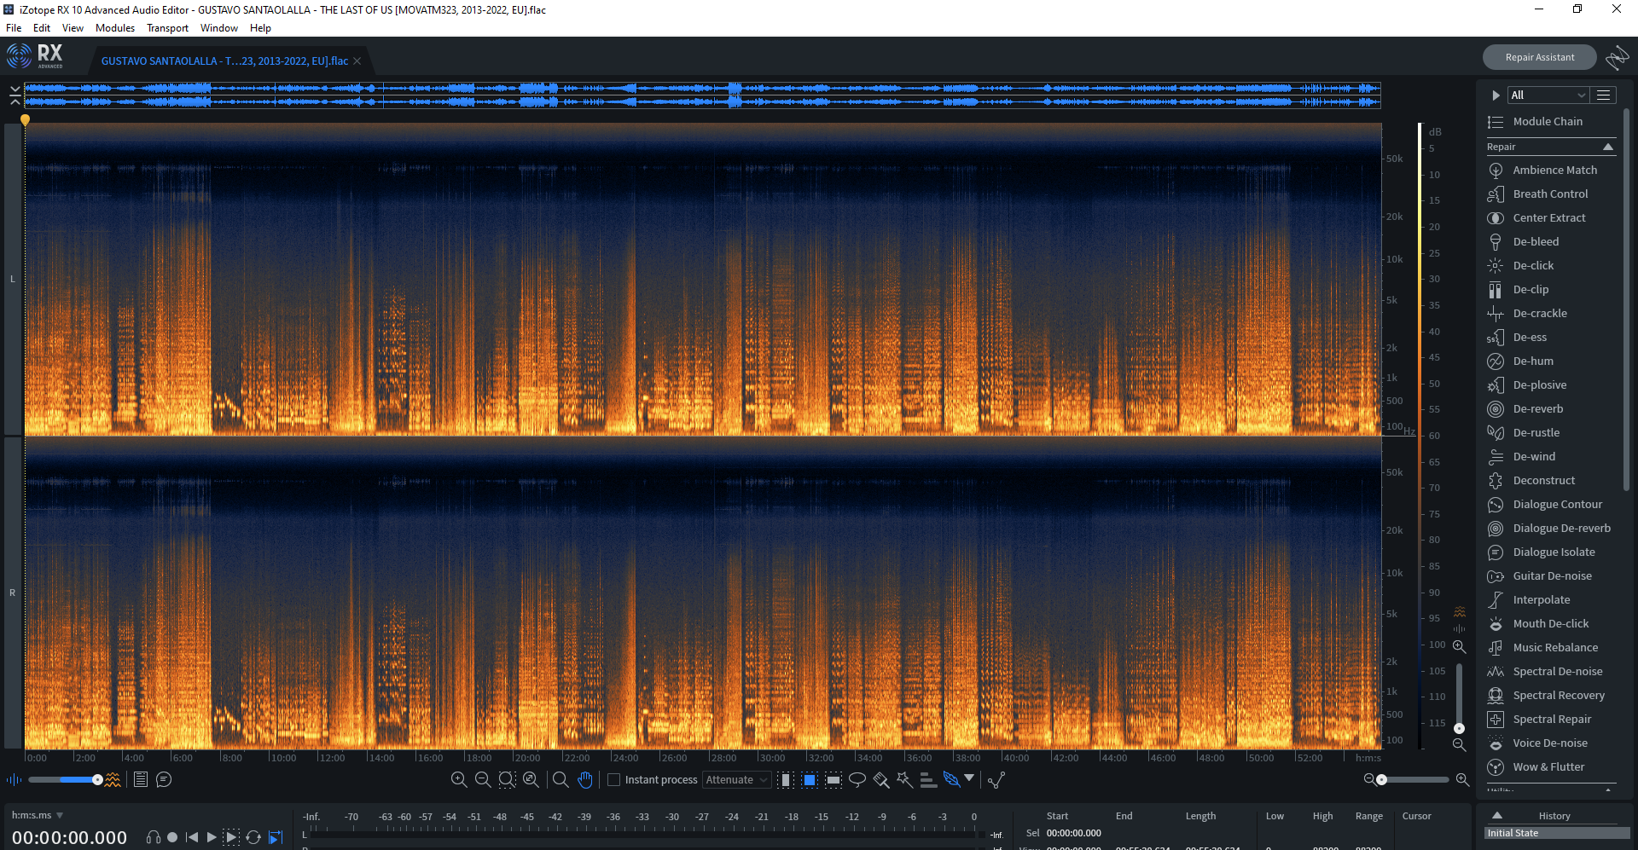
Task: Select Initial State in the History panel
Action: click(x=1536, y=833)
